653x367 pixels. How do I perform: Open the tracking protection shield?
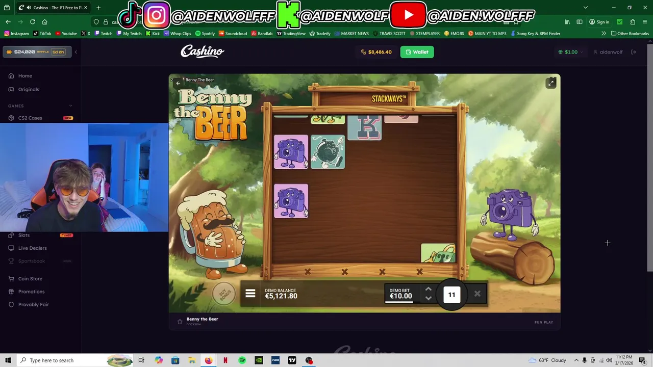(96, 22)
